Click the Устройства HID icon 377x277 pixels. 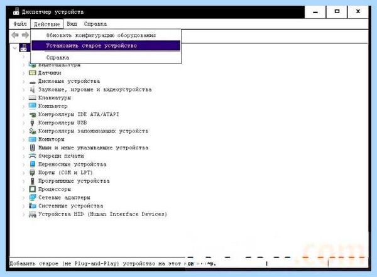(x=32, y=214)
